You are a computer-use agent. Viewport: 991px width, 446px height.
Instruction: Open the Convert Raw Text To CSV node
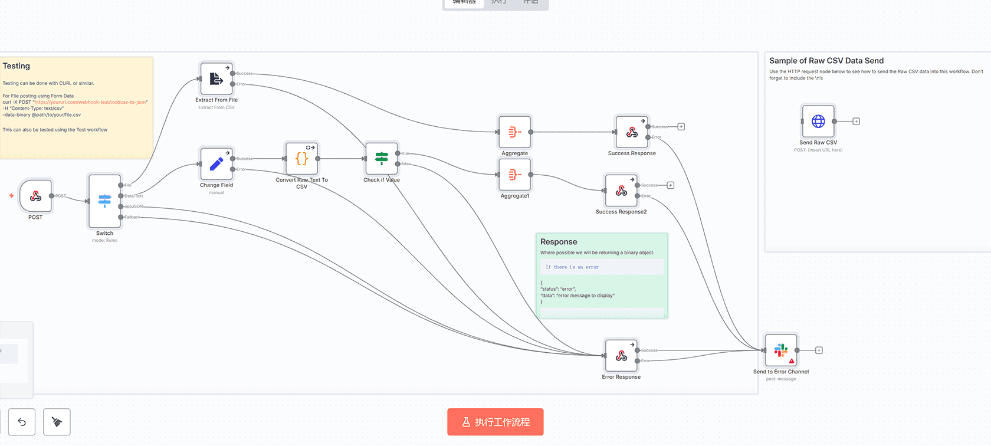tap(301, 158)
